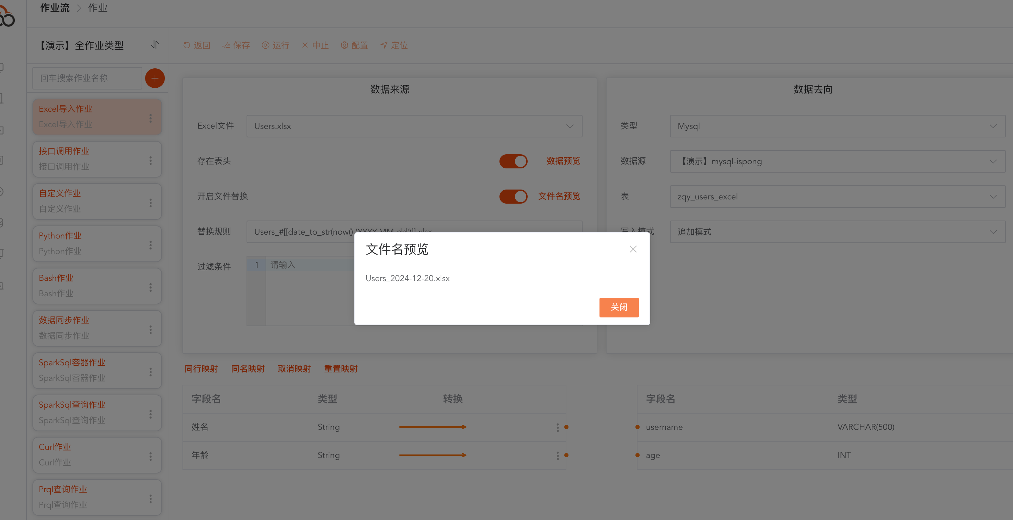Expand the Excel文件 Users.xlsx dropdown
1013x520 pixels.
414,126
